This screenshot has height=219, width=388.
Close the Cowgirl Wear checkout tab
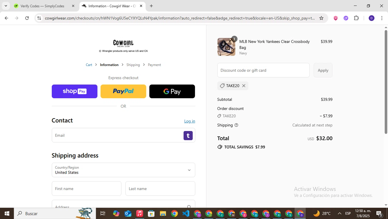pyautogui.click(x=141, y=6)
